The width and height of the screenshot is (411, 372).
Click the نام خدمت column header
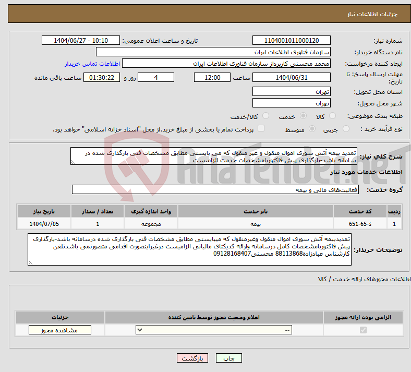tap(256, 211)
